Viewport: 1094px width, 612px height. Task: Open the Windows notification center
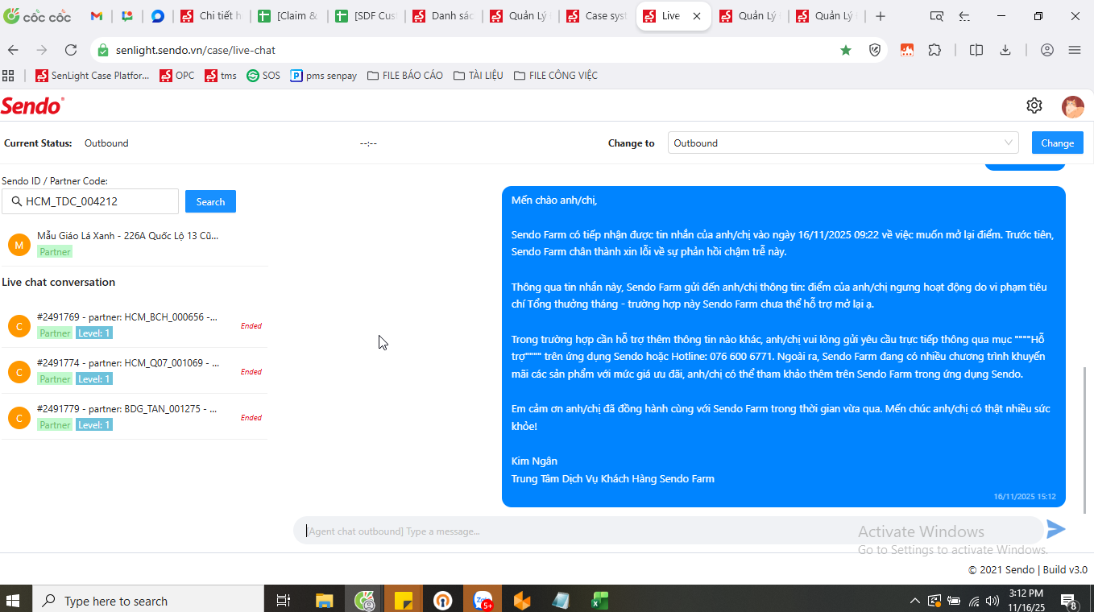coord(1070,601)
